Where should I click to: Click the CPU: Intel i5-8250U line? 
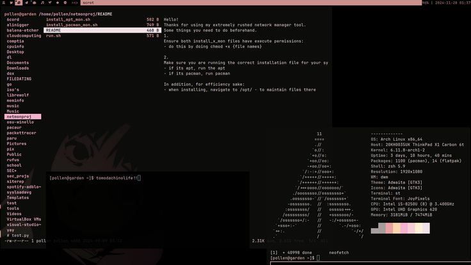click(412, 205)
